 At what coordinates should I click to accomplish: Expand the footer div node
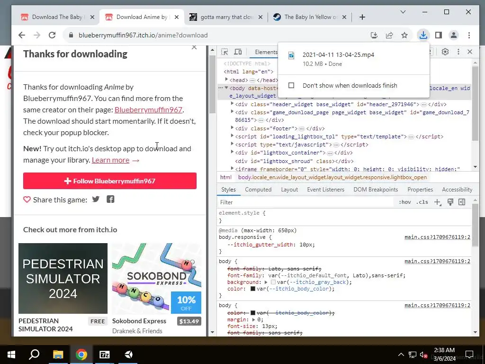[x=232, y=127]
